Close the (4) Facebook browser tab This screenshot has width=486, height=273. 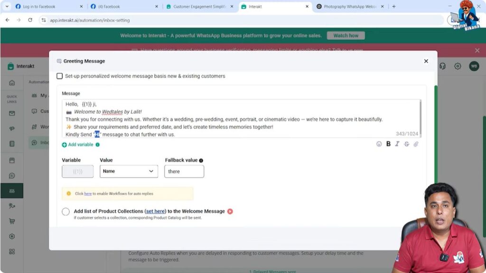157,7
